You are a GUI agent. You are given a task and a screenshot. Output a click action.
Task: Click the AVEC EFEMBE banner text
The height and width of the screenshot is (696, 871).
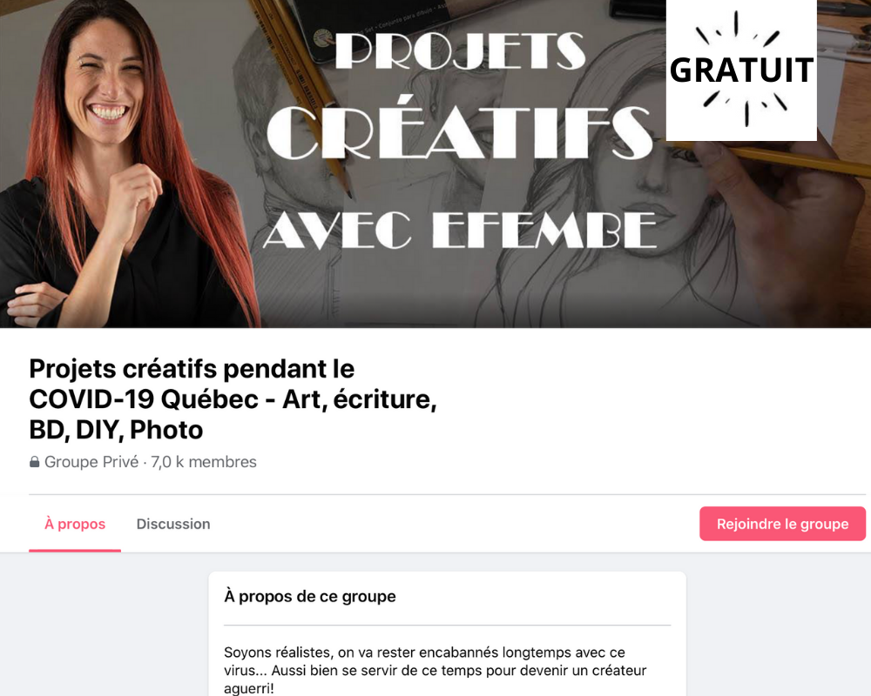[460, 229]
